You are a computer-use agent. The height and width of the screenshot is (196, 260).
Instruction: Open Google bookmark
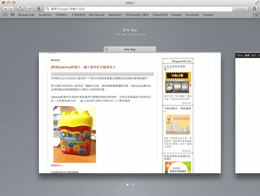pyautogui.click(x=177, y=15)
